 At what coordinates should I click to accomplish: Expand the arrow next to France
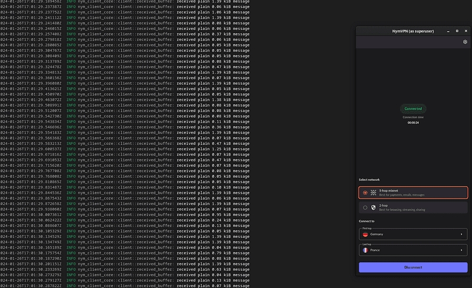click(x=461, y=250)
